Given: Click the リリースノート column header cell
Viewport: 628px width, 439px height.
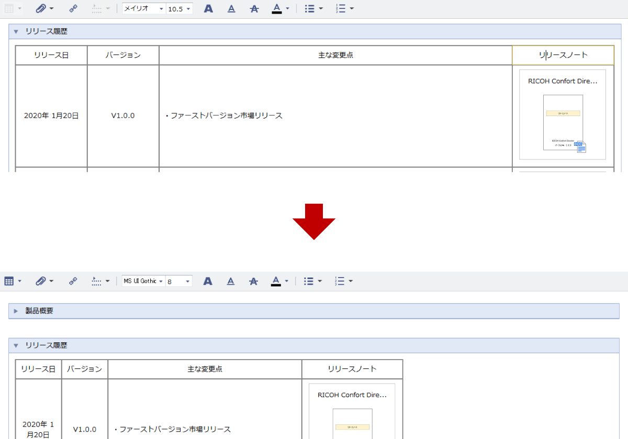Looking at the screenshot, I should pos(563,55).
